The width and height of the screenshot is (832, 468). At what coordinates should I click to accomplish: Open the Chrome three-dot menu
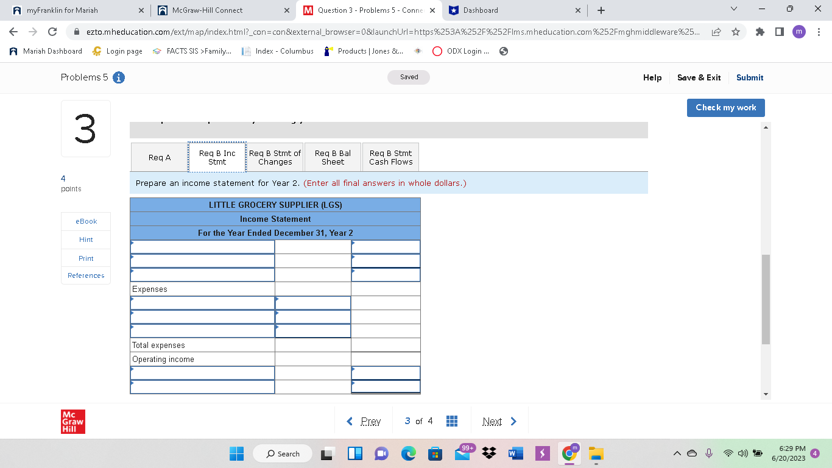pos(819,32)
